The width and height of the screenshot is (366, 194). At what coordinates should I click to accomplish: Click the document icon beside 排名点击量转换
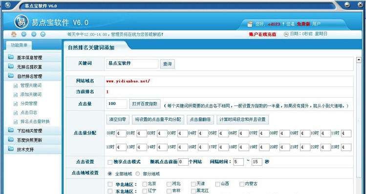(x=16, y=122)
